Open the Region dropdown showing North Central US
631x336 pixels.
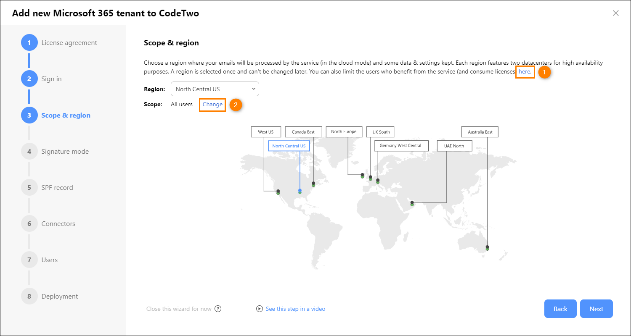coord(215,89)
